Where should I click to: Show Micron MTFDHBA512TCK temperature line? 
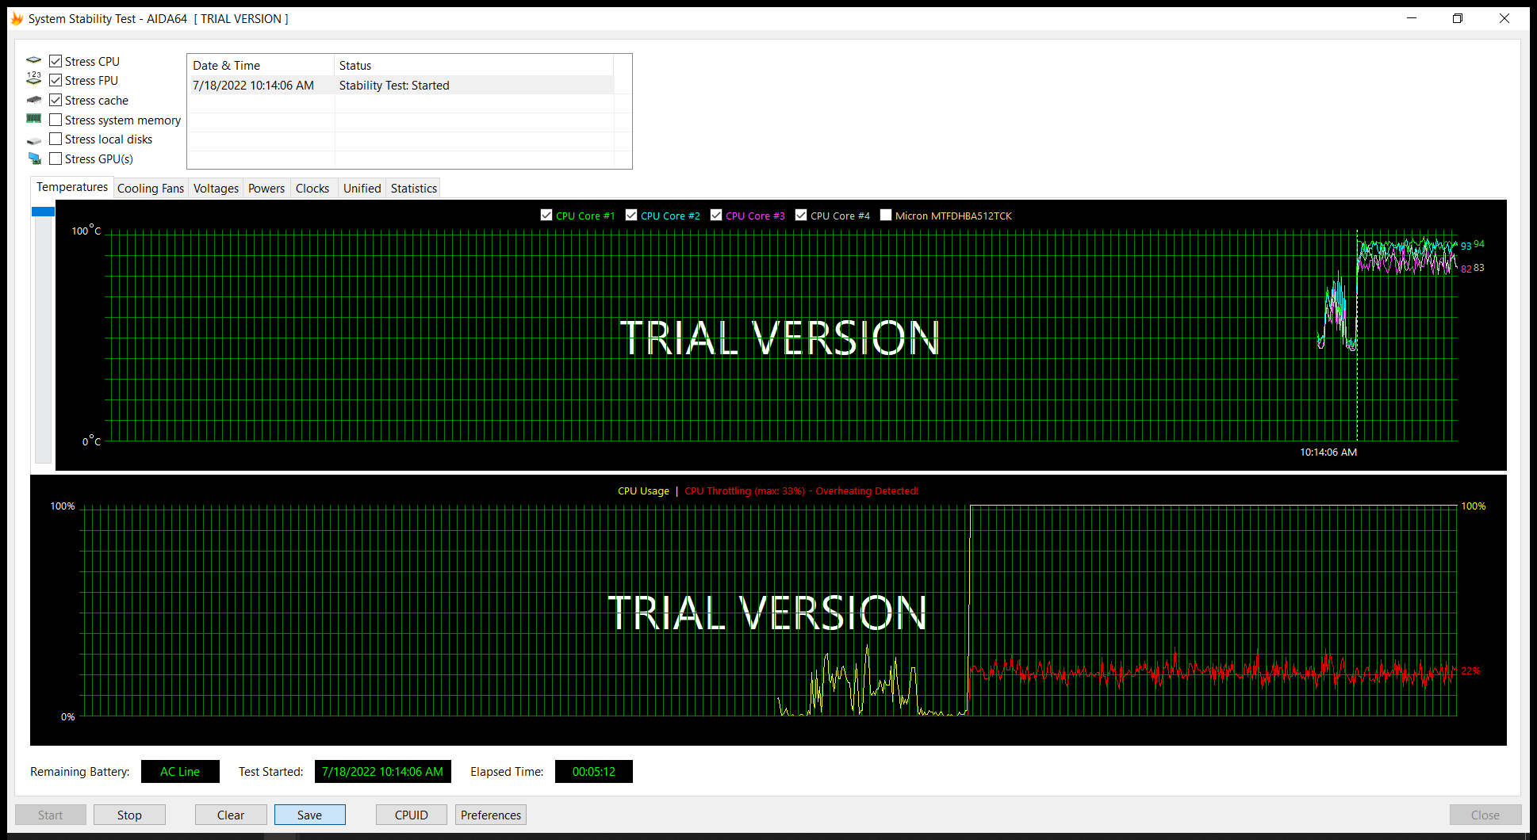(886, 215)
